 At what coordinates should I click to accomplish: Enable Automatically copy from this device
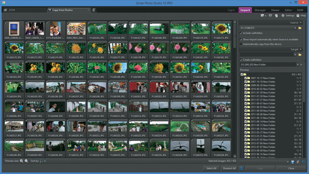(x=241, y=44)
